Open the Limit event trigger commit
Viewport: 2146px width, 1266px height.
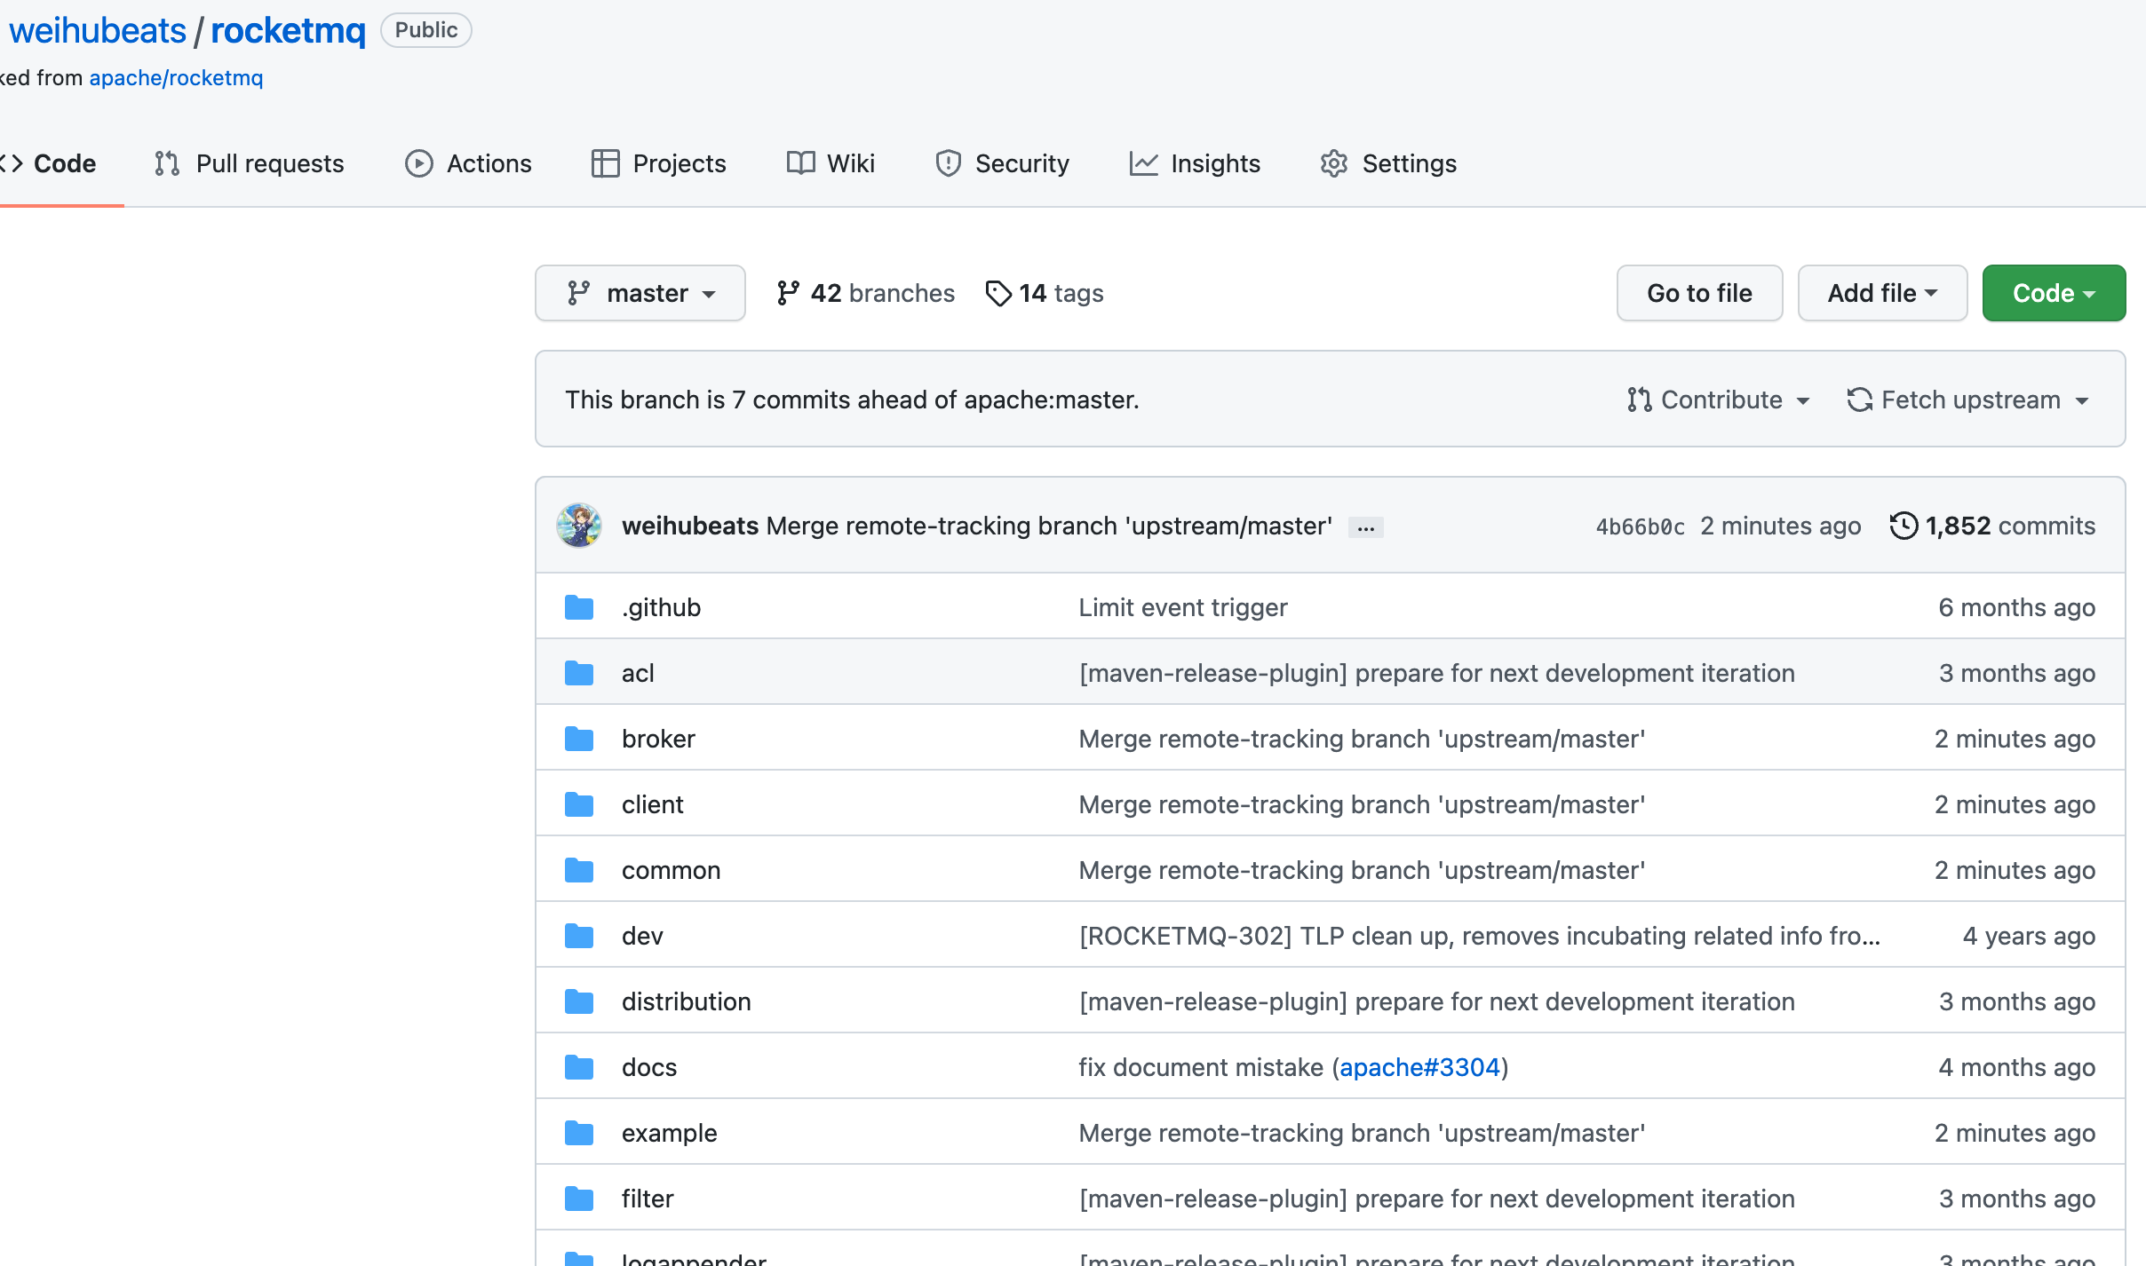coord(1183,607)
